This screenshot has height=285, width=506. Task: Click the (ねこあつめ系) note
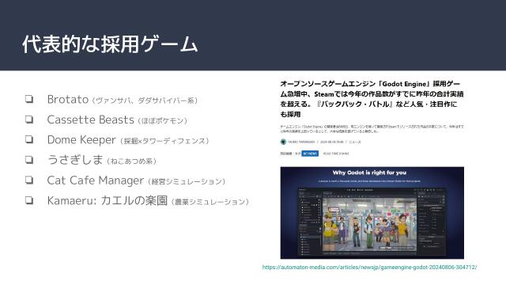131,161
